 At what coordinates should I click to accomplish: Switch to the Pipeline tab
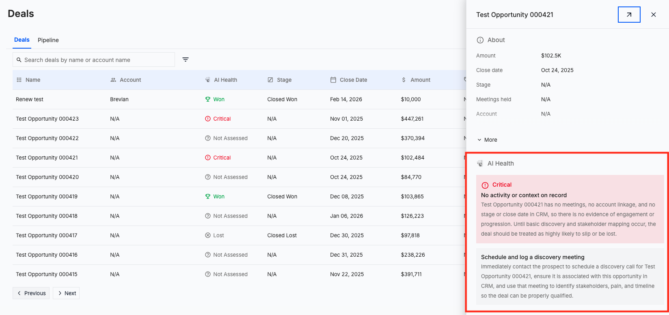click(x=48, y=40)
